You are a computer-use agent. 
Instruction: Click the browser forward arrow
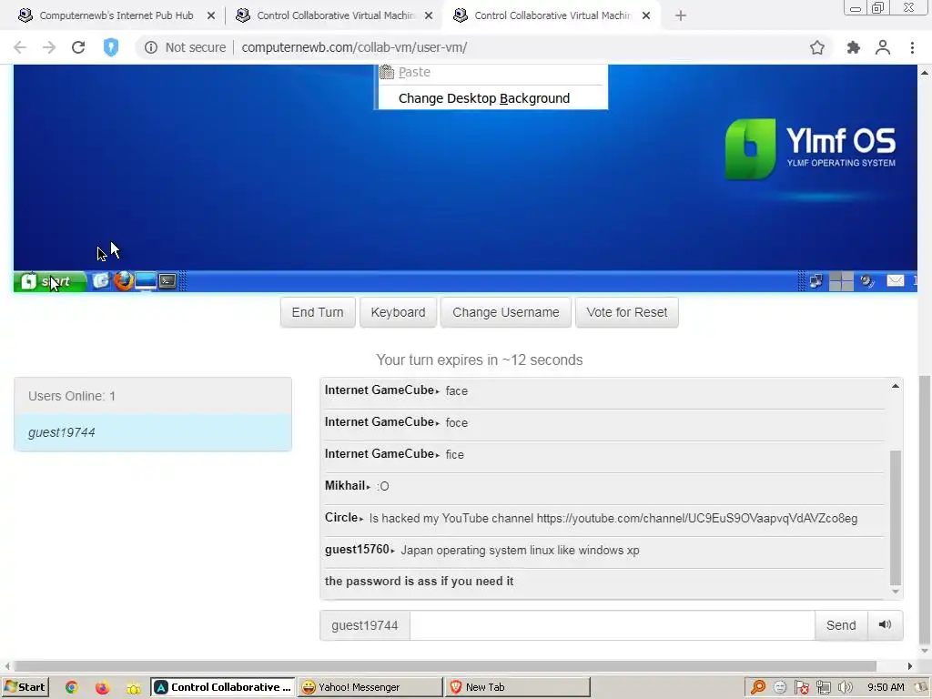click(49, 47)
